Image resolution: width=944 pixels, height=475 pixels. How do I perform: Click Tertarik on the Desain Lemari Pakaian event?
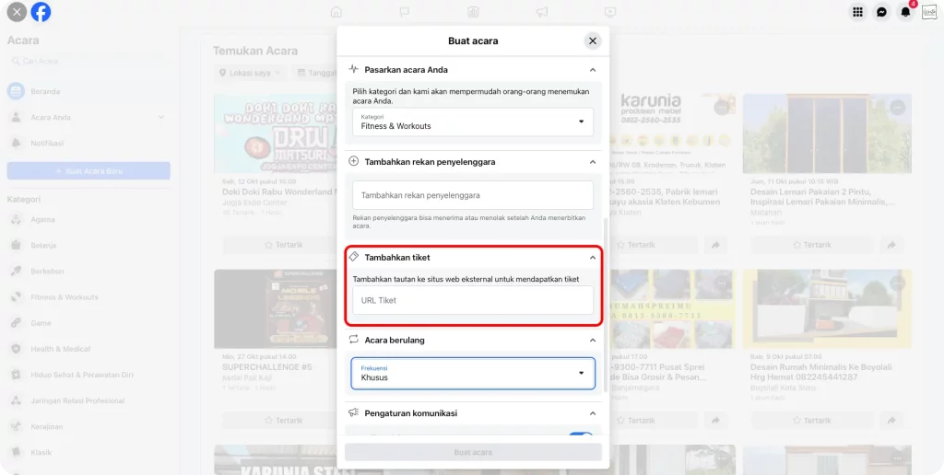click(x=811, y=245)
